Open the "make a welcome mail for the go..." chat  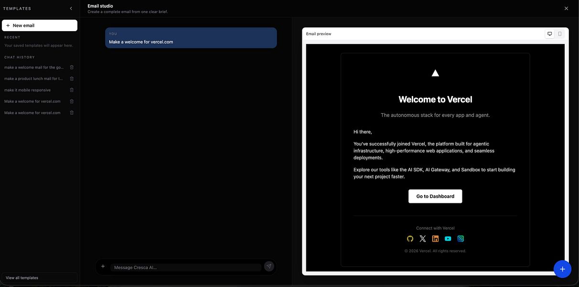tap(34, 67)
